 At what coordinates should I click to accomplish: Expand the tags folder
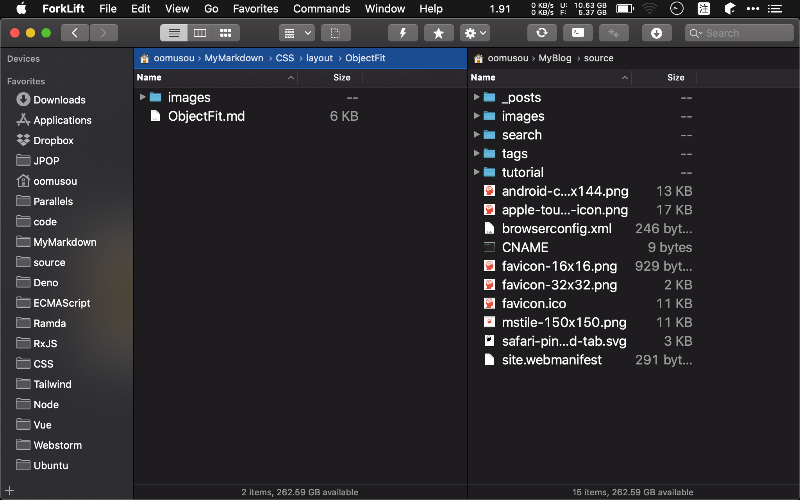coord(476,153)
